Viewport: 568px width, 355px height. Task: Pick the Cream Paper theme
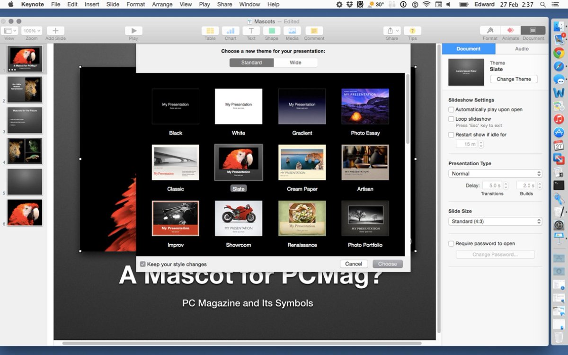pos(302,162)
